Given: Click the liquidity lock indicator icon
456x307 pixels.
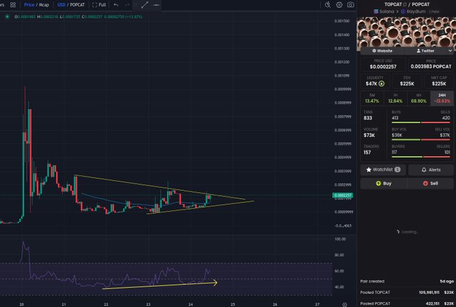Looking at the screenshot, I should click(x=381, y=83).
